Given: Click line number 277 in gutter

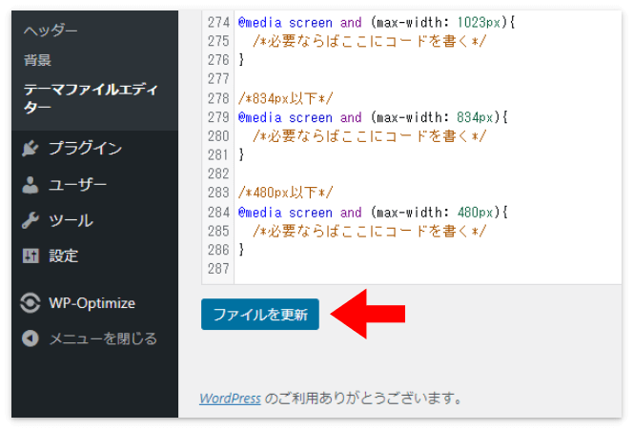Looking at the screenshot, I should 218,79.
